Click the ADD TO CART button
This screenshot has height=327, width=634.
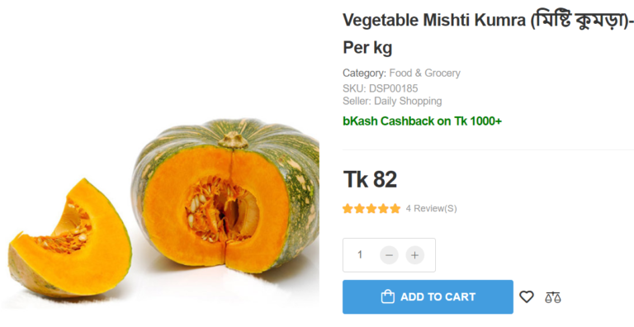click(x=428, y=296)
